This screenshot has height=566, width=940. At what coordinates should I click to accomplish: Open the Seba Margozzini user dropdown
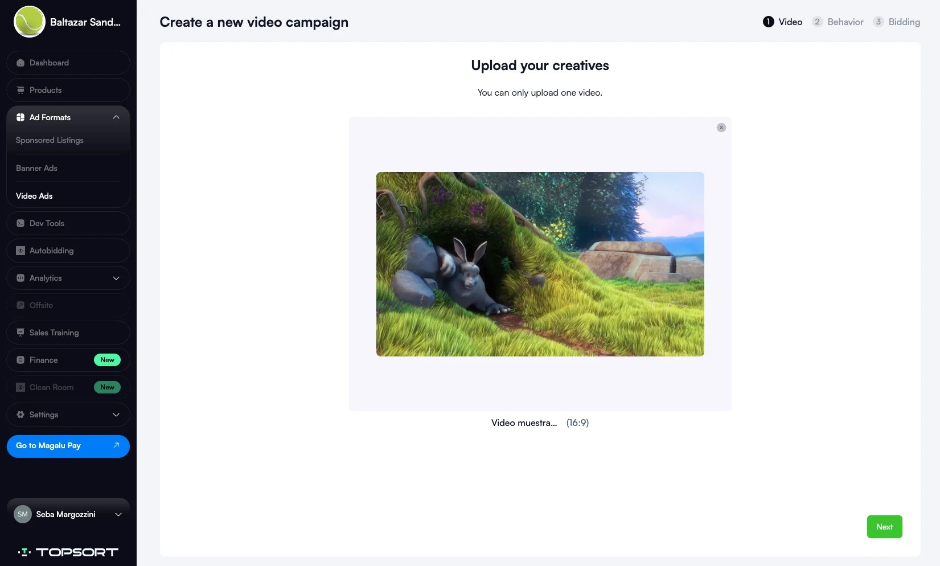point(68,514)
